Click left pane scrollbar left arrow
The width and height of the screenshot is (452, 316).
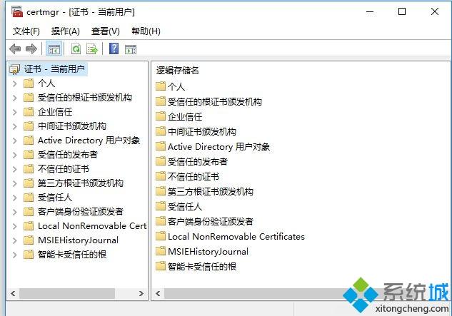tap(13, 294)
